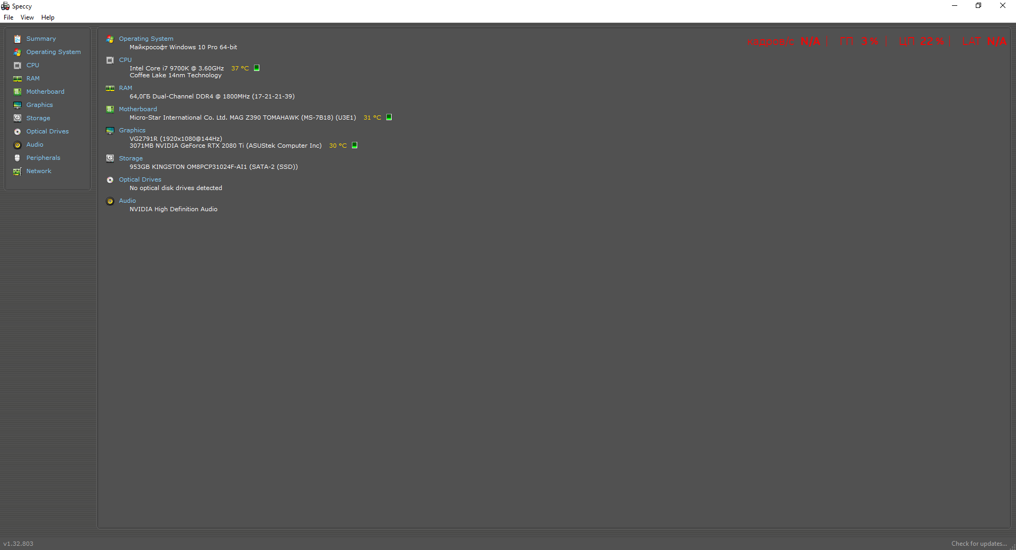
Task: Click the CPU chip icon in sidebar
Action: 17,66
